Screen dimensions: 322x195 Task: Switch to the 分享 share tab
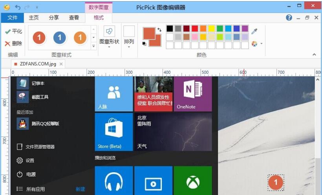54,18
